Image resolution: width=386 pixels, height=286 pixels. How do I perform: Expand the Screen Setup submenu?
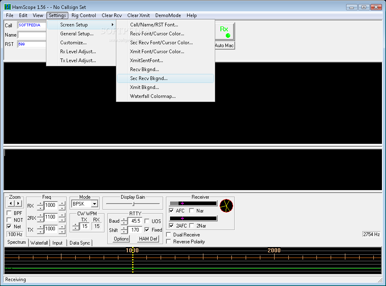pos(81,25)
